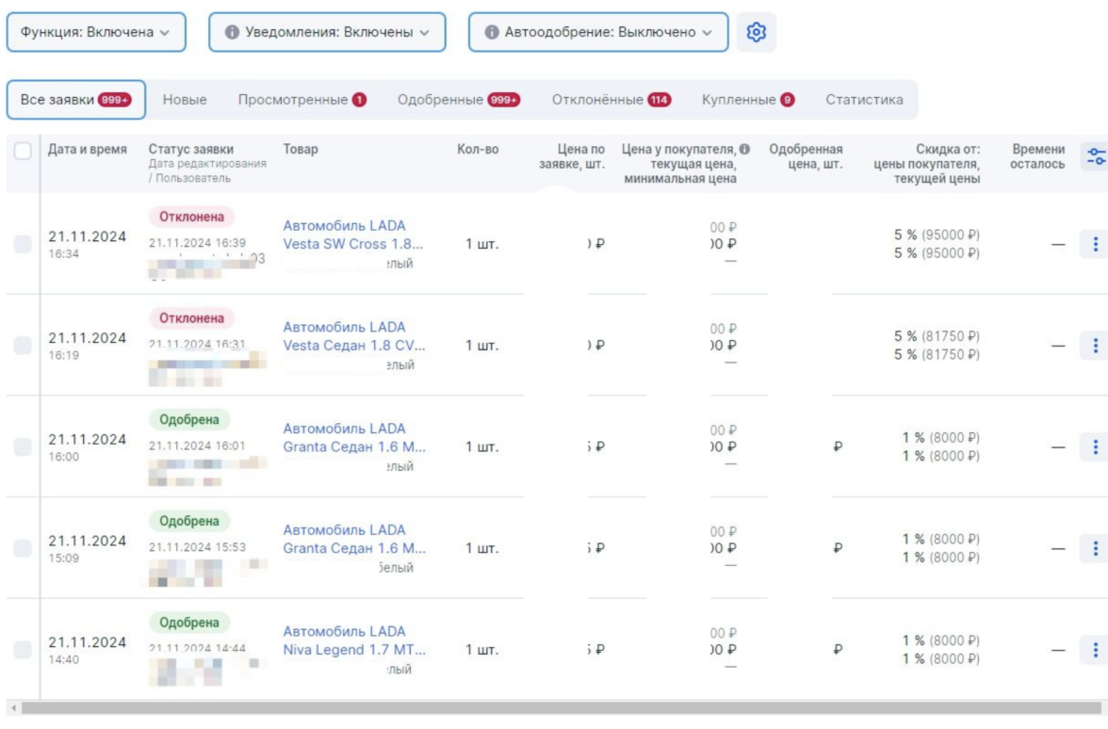The height and width of the screenshot is (729, 1108).
Task: Open three-dot menu for Vesta Седан row
Action: [x=1094, y=346]
